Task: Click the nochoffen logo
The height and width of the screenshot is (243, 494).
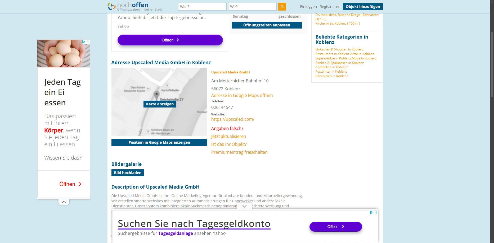Action: pos(135,6)
